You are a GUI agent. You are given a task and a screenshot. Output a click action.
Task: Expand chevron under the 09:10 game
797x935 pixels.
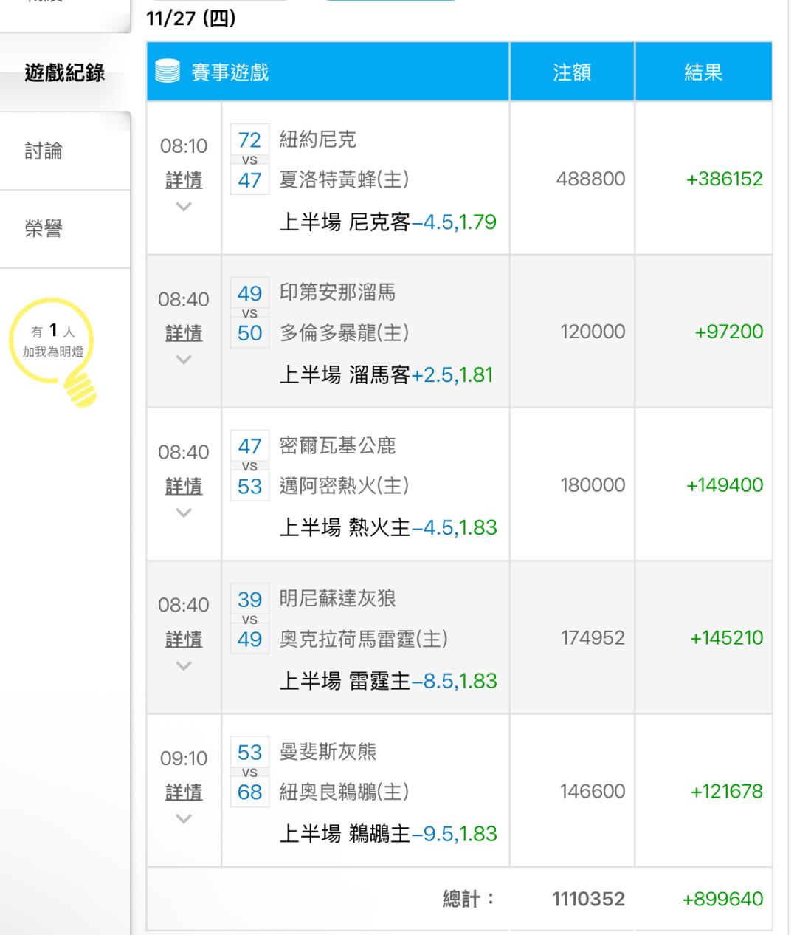[x=184, y=818]
